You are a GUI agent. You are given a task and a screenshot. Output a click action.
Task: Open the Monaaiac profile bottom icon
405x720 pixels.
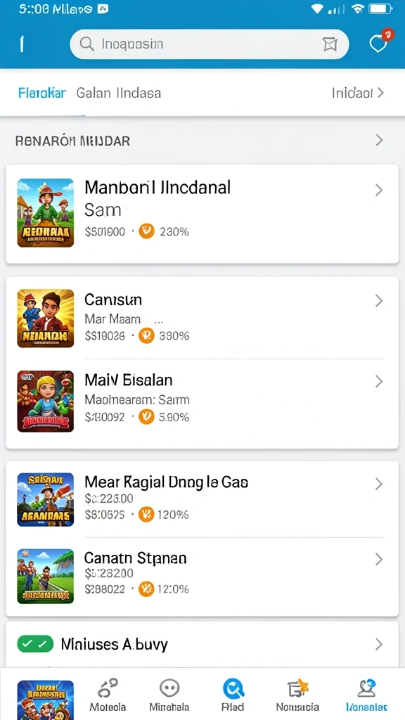point(366,688)
